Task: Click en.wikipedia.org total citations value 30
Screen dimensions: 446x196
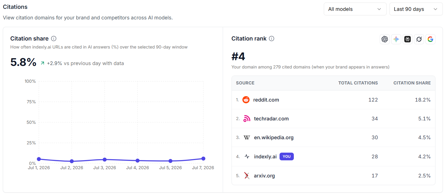Action: pyautogui.click(x=375, y=138)
